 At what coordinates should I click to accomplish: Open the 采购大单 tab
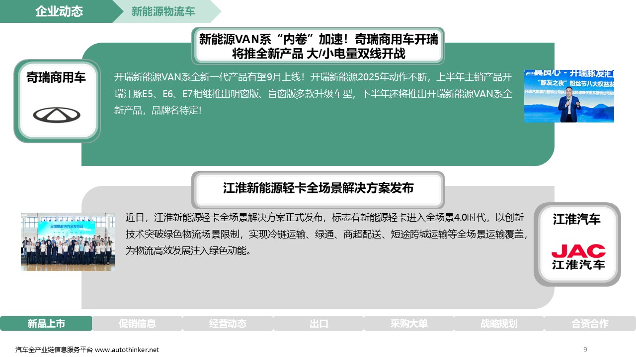coord(409,324)
